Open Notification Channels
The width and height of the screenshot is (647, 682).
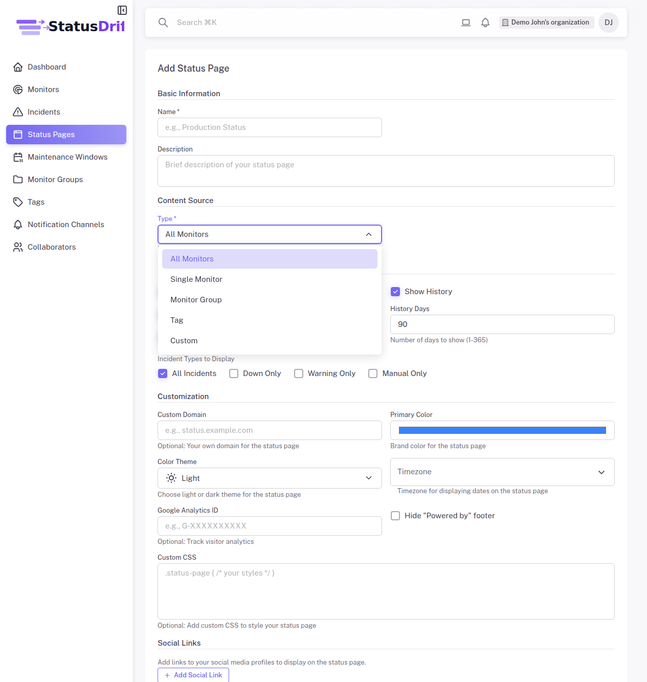coord(65,224)
